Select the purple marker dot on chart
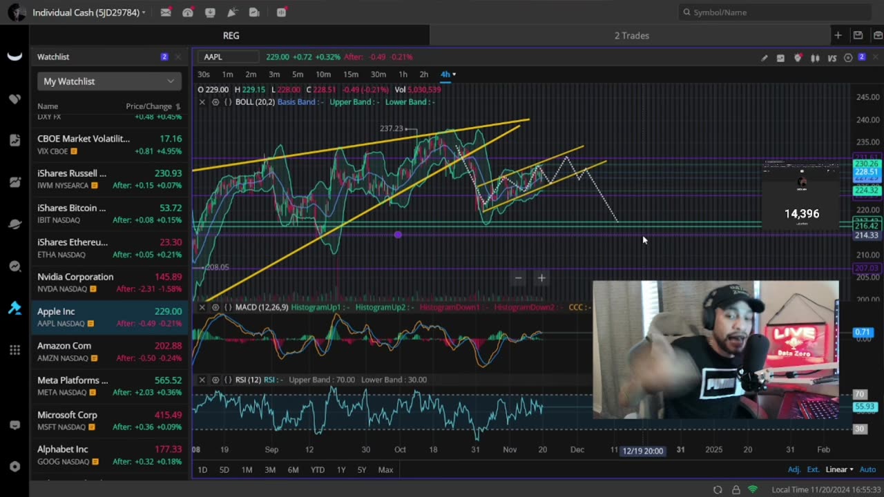 [x=398, y=235]
